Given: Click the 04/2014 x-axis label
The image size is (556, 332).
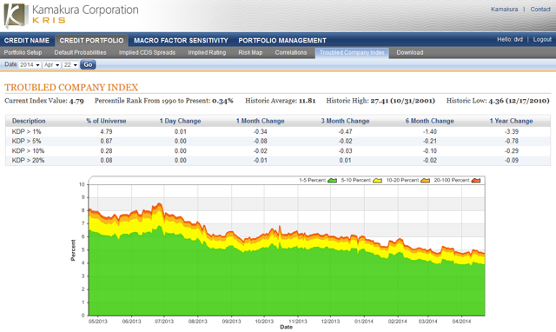Looking at the screenshot, I should [x=461, y=322].
